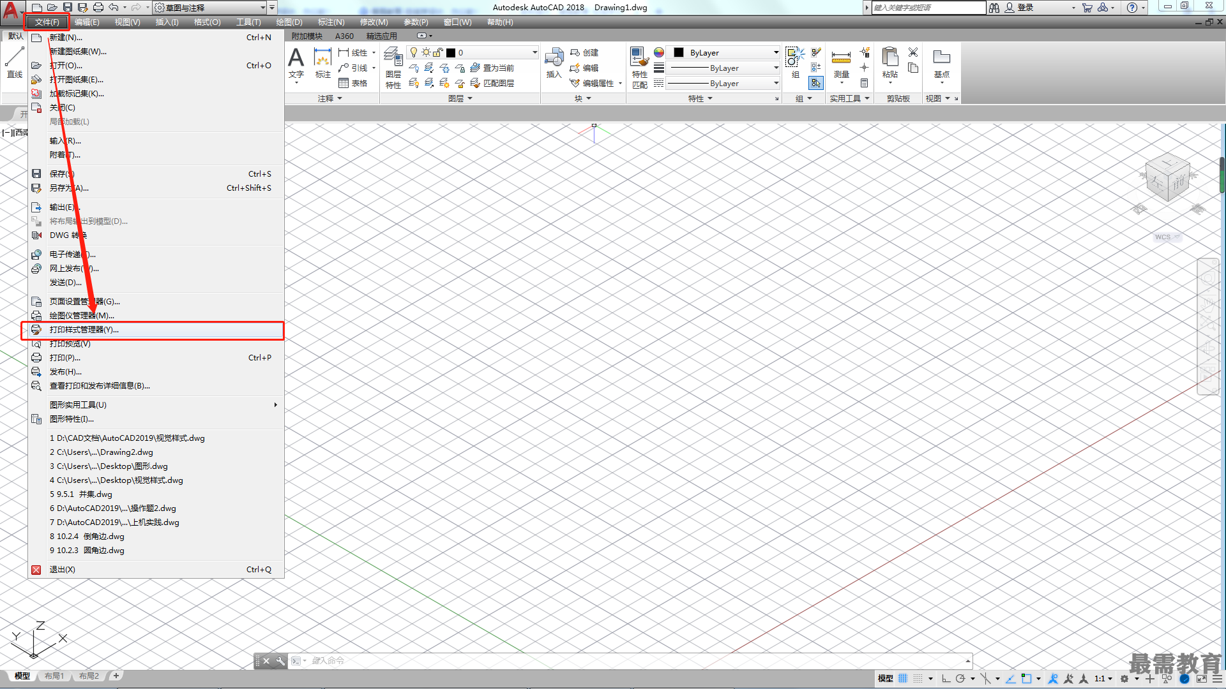This screenshot has height=689, width=1226.
Task: Open the Help question mark icon
Action: point(1132,8)
